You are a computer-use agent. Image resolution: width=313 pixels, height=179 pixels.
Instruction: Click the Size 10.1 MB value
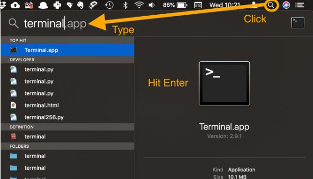237,177
